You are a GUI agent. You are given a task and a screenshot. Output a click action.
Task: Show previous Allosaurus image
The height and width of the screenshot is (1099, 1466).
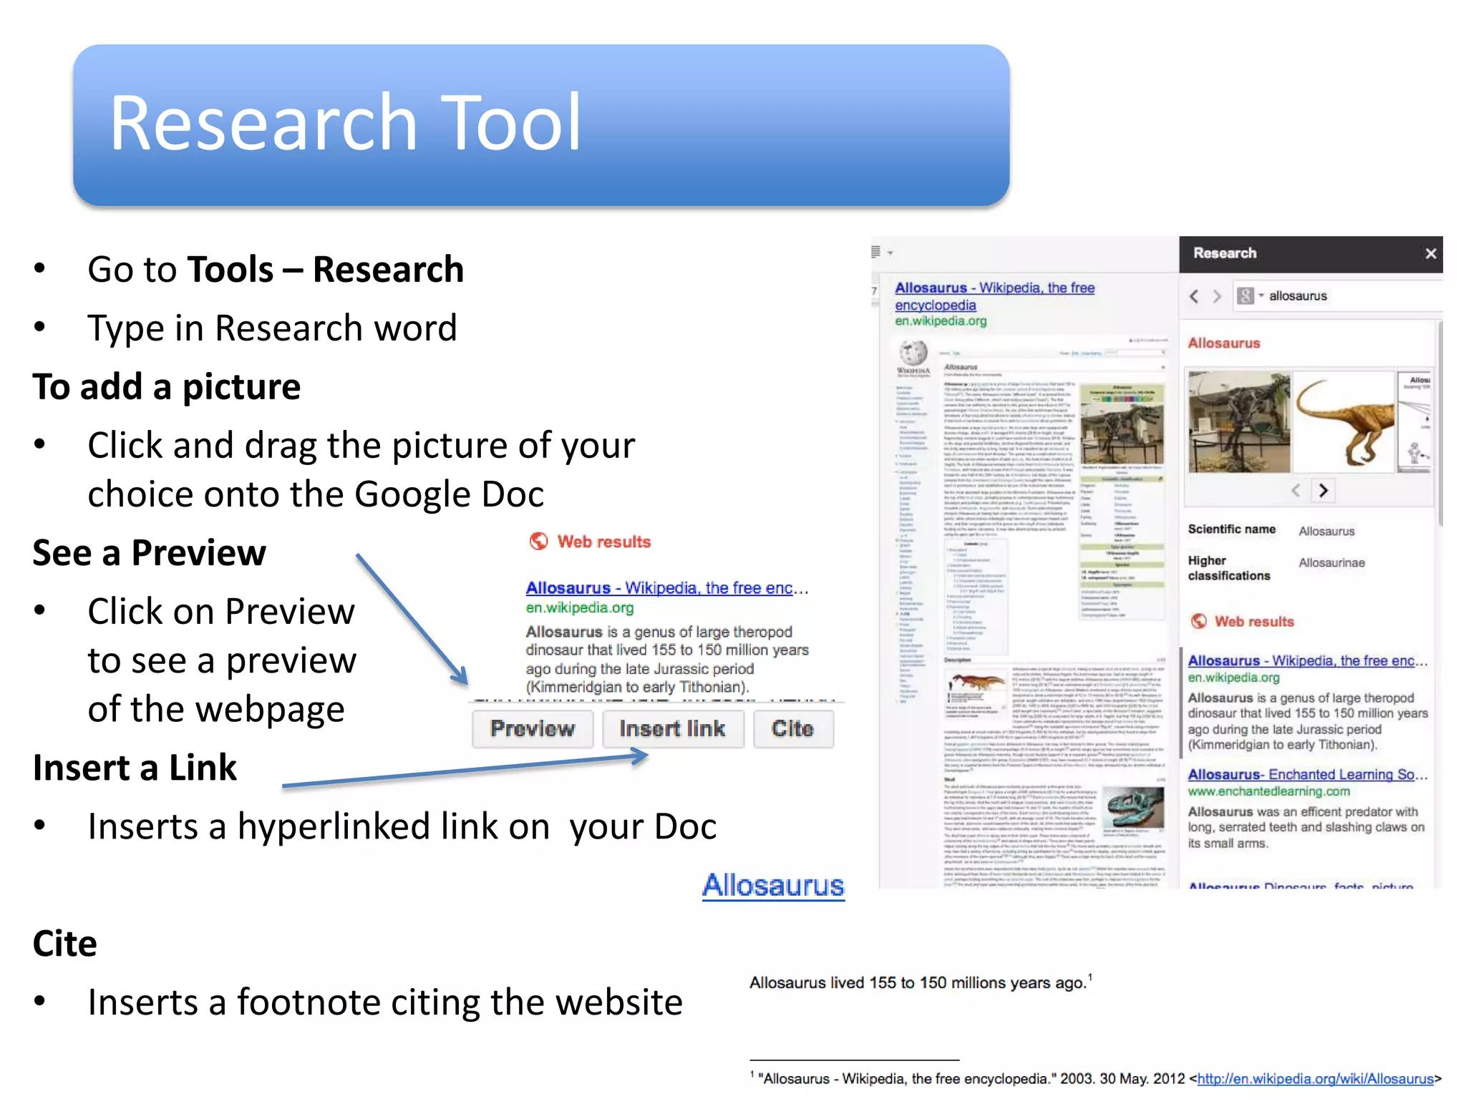[x=1296, y=490]
